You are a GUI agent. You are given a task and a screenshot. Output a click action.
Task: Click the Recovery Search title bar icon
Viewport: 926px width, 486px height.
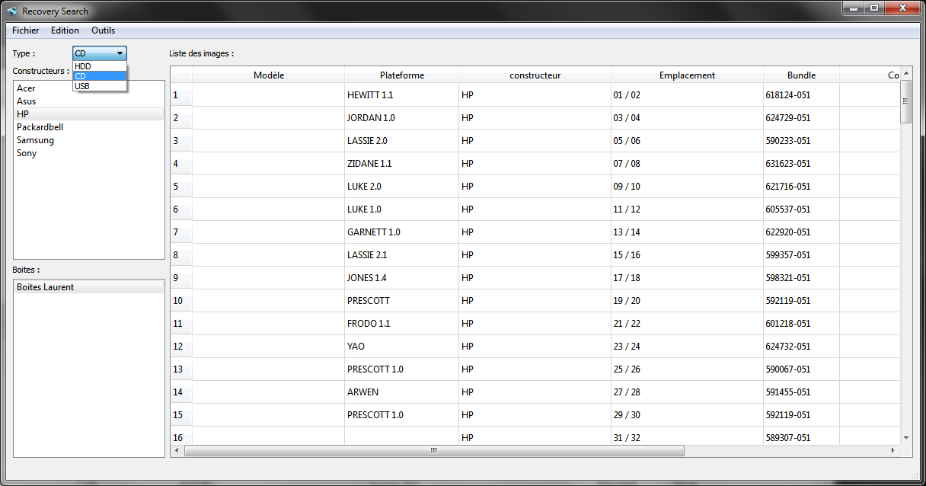[12, 11]
